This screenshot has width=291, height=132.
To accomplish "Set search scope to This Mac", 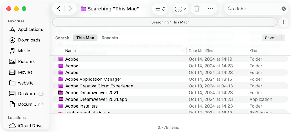I will pos(85,38).
